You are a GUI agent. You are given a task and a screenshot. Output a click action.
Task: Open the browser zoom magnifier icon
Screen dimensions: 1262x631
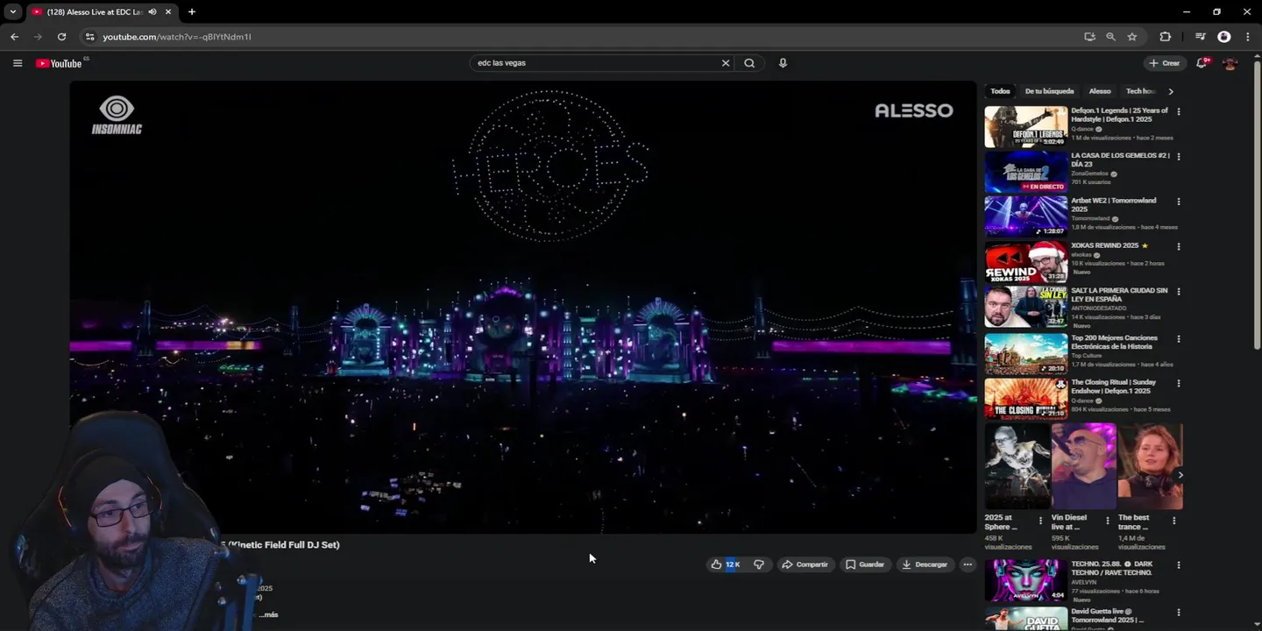pyautogui.click(x=1110, y=37)
